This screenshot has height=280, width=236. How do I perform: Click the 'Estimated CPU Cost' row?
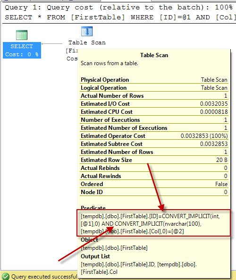tap(154, 112)
